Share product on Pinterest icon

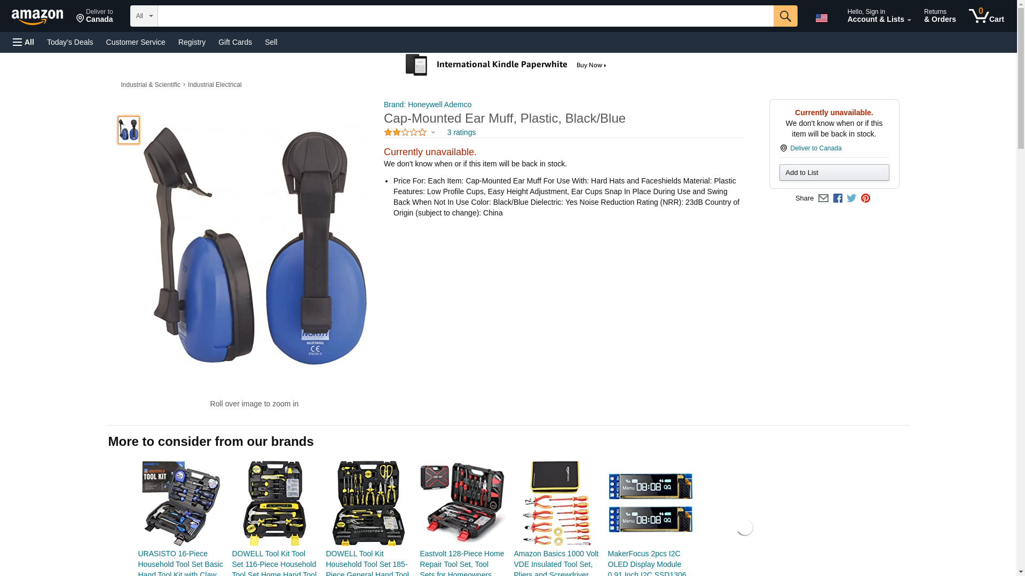(x=865, y=198)
